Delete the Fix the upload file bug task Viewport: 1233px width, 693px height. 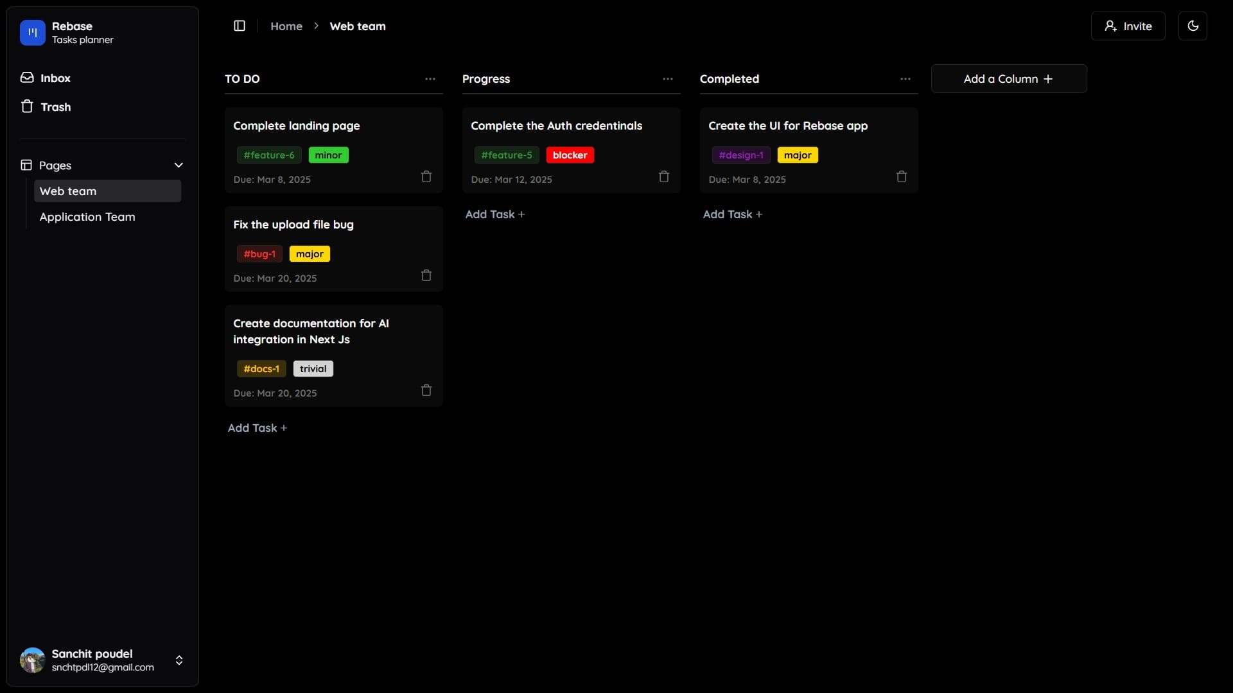coord(426,275)
